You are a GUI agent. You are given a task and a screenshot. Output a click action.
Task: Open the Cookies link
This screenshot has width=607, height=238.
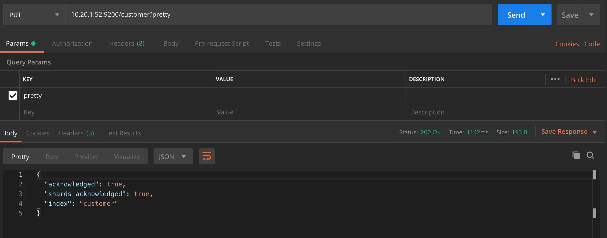click(567, 44)
